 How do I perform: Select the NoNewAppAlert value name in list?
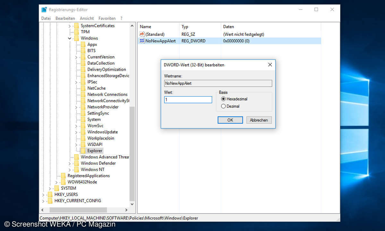click(x=160, y=41)
